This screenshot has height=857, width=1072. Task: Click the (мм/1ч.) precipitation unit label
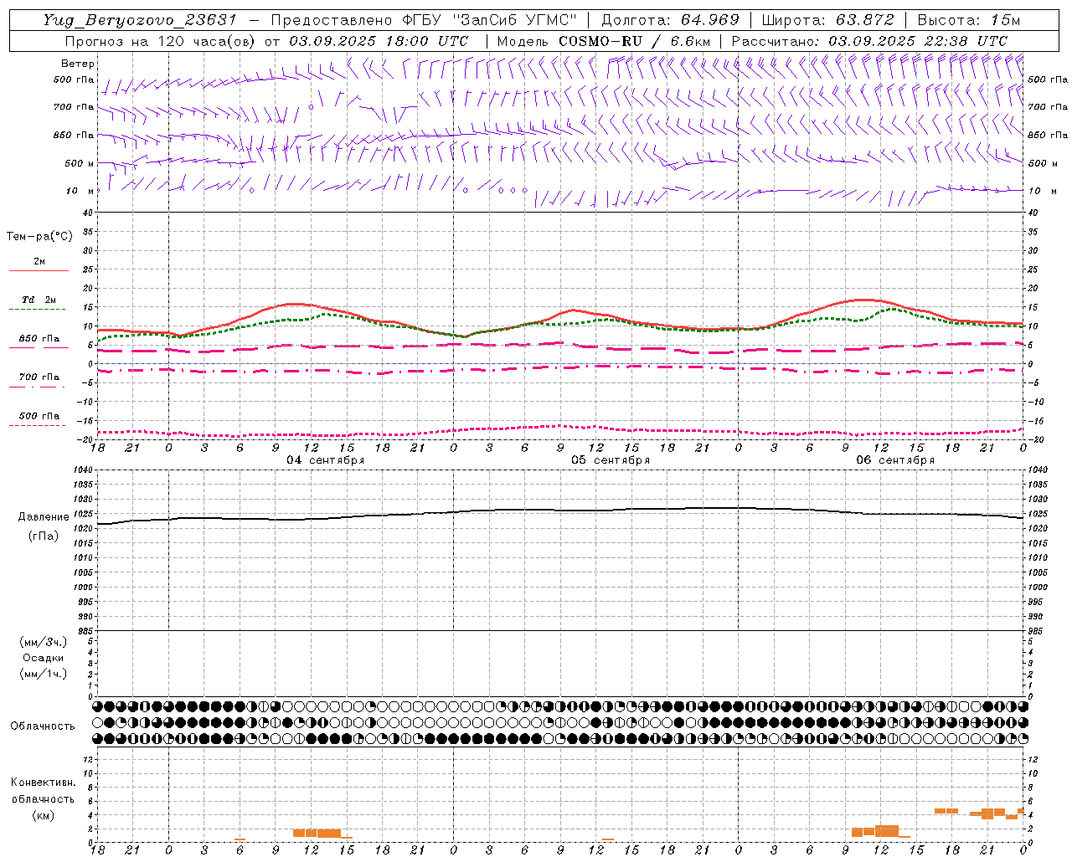42,674
